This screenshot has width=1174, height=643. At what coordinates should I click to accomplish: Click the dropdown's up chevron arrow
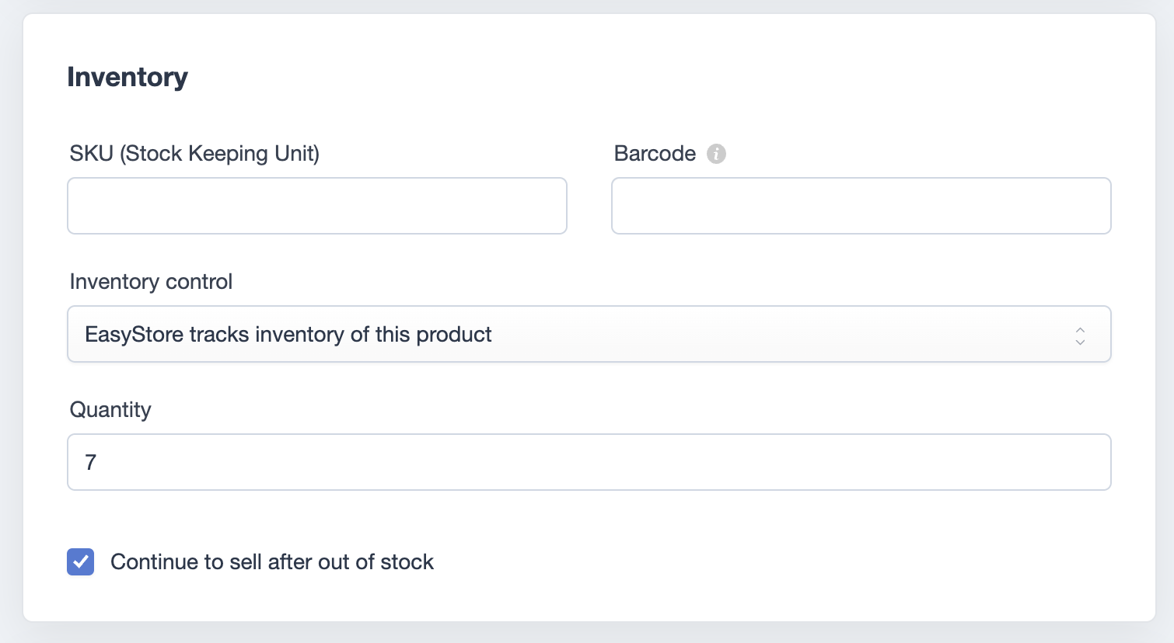click(1080, 329)
